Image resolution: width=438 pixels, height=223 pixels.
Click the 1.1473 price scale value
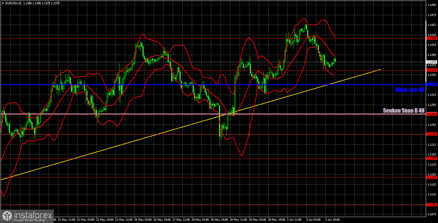[432, 15]
